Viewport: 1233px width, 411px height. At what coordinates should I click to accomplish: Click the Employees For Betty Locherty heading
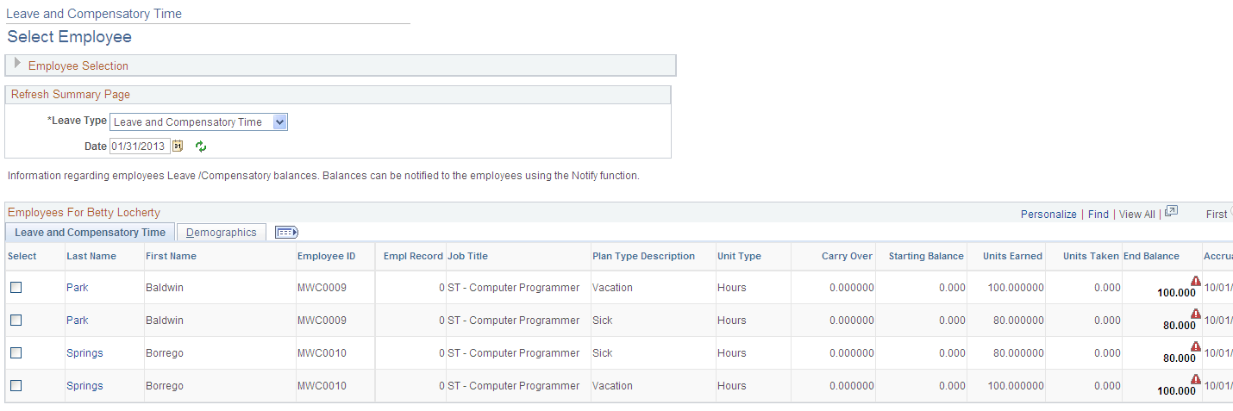click(x=84, y=213)
